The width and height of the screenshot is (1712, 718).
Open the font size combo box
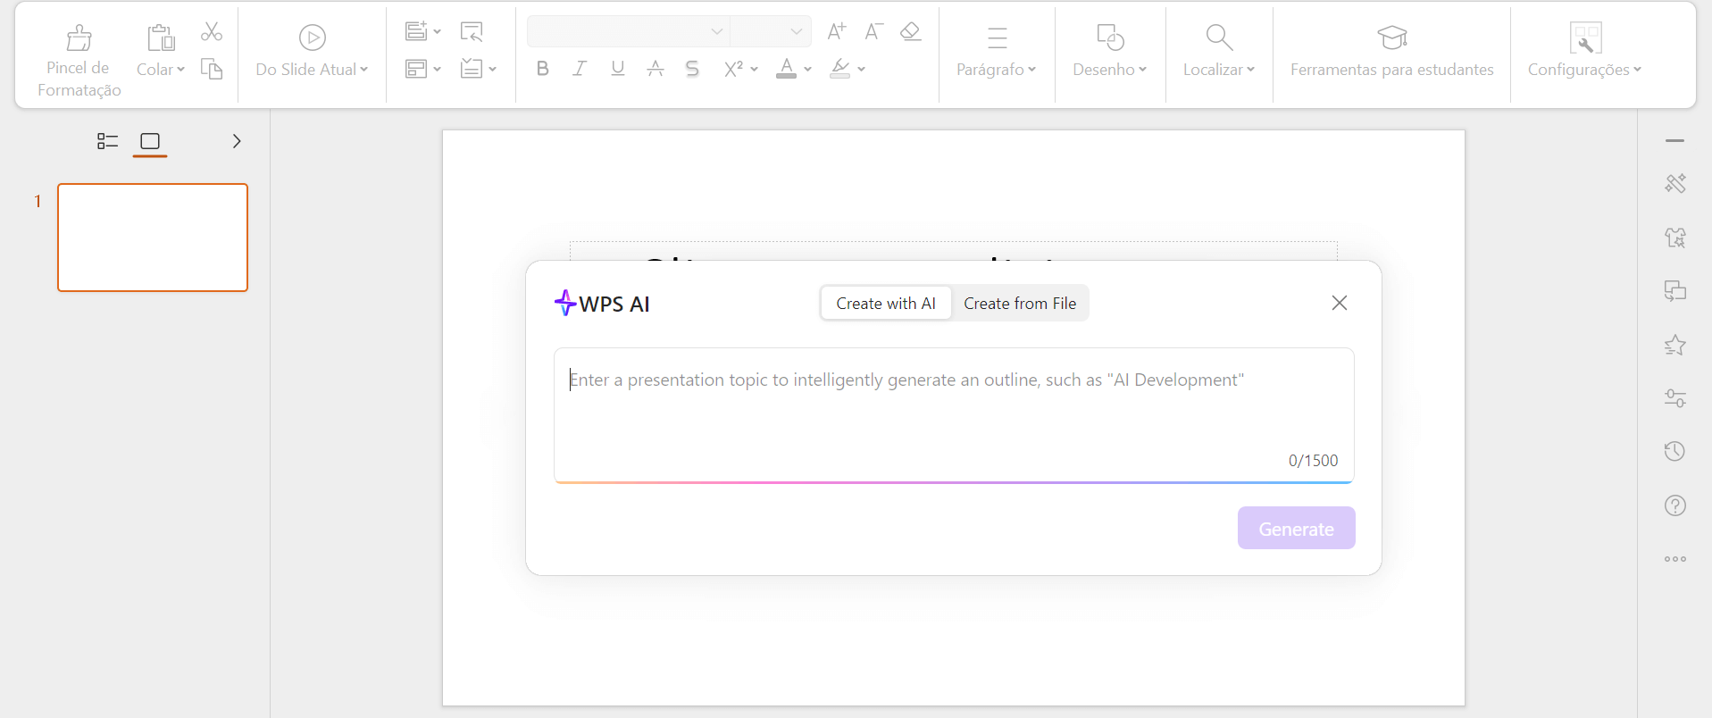(771, 31)
